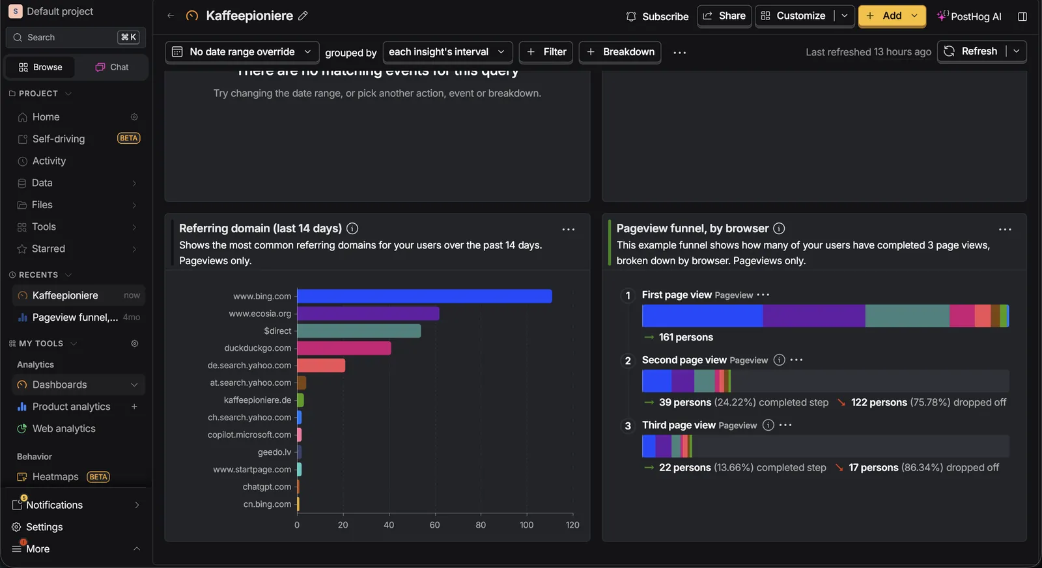Screen dimensions: 1042x568
Task: Open the Customize dashboard button
Action: [794, 16]
